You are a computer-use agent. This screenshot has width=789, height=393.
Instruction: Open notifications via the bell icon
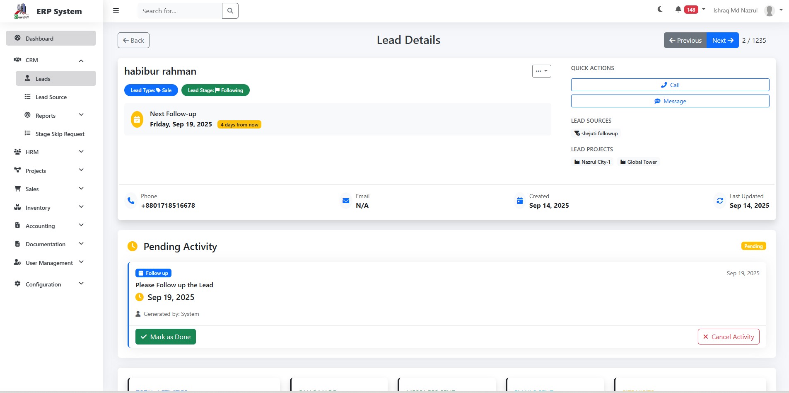point(678,10)
